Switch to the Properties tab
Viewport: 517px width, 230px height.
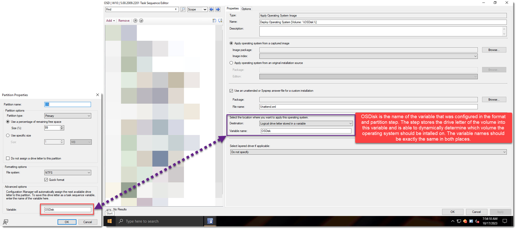tap(233, 8)
